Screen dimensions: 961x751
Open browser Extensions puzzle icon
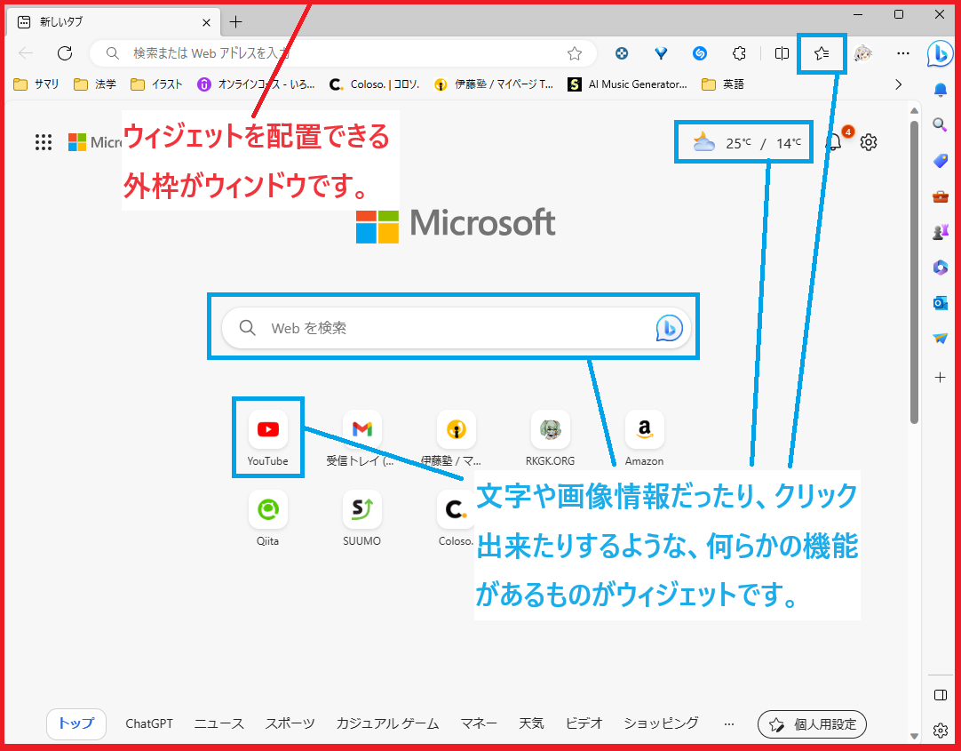(x=739, y=54)
